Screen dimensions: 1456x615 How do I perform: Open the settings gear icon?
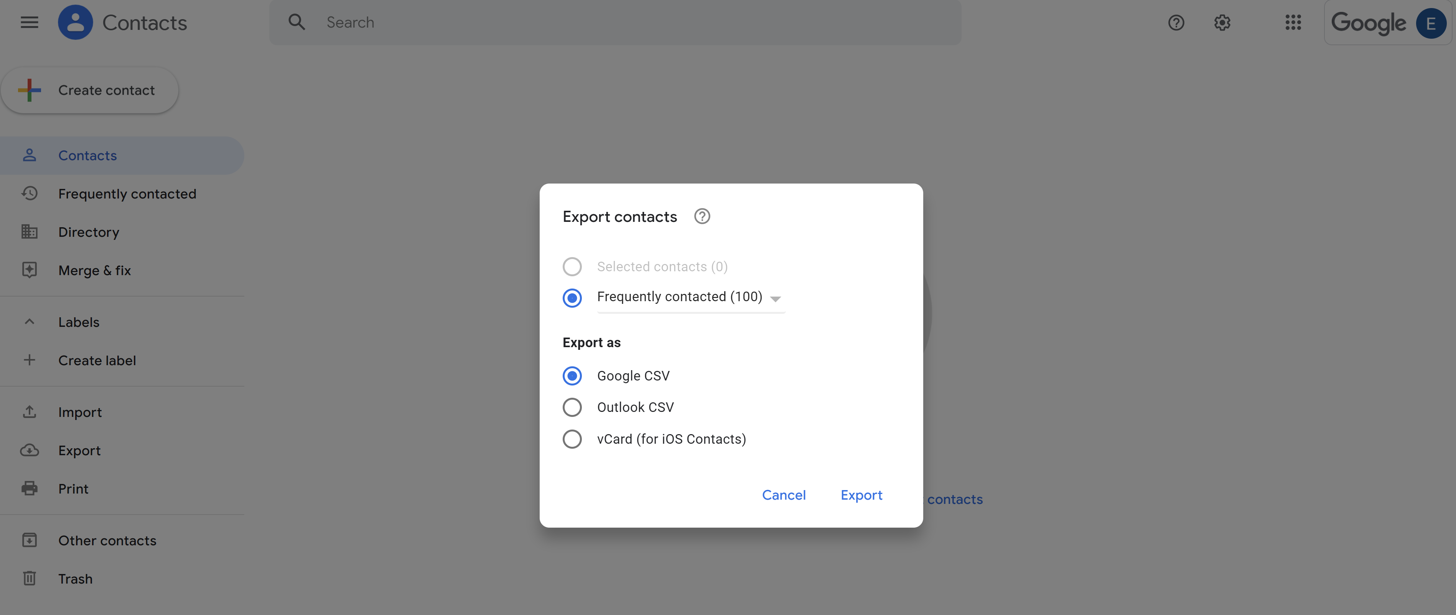[1222, 23]
